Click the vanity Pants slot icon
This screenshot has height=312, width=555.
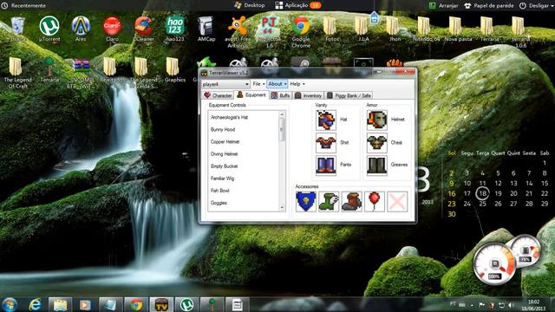pyautogui.click(x=326, y=166)
